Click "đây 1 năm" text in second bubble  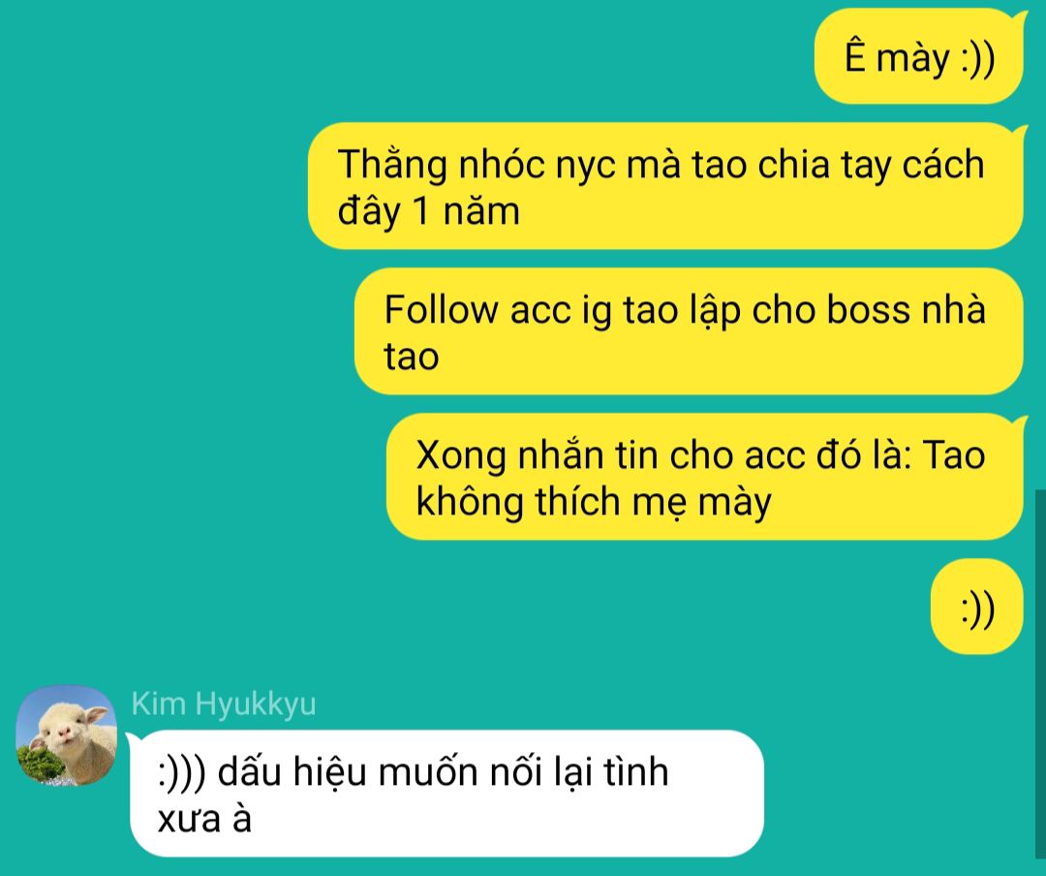(428, 211)
